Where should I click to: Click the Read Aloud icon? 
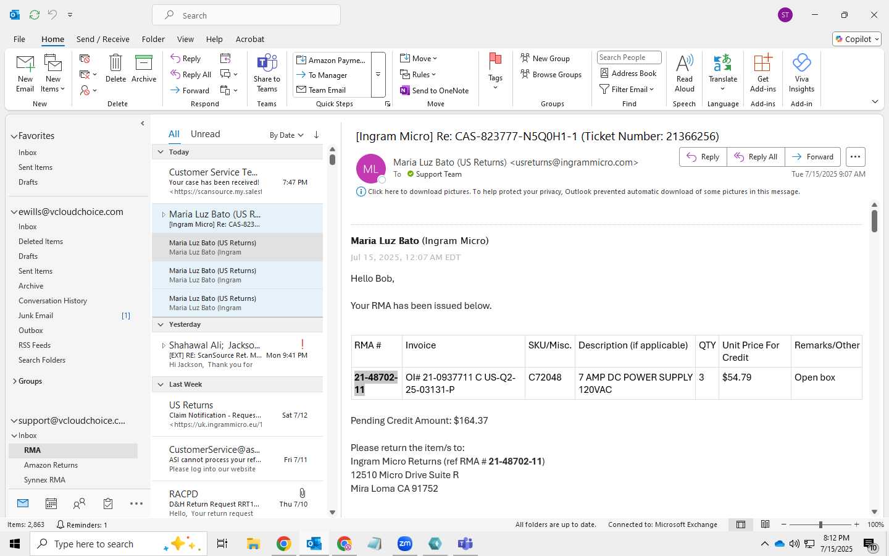point(685,74)
